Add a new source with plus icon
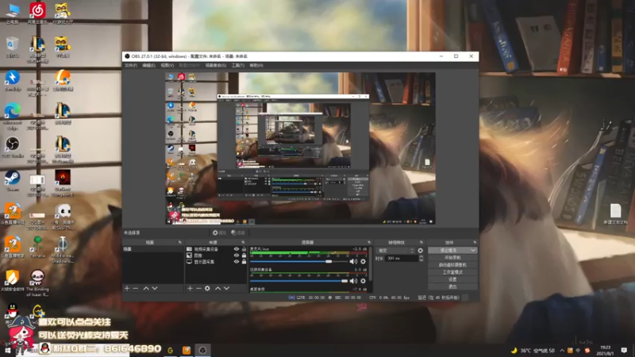Image resolution: width=635 pixels, height=357 pixels. click(190, 288)
